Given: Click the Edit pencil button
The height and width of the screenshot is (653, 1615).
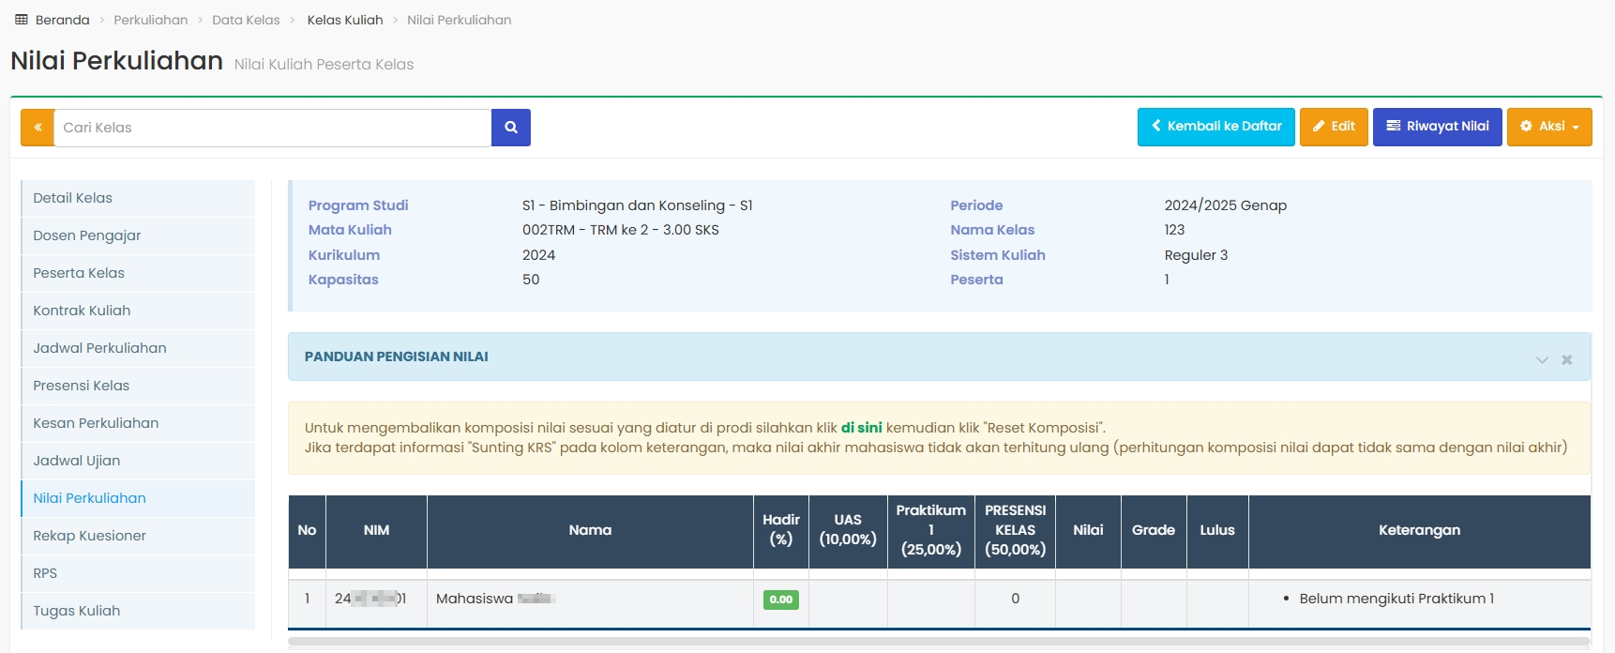Looking at the screenshot, I should (1334, 127).
